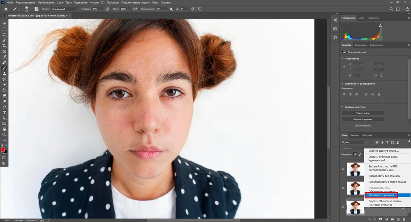
Task: Select the Horizontal Type tool
Action: click(x=4, y=112)
